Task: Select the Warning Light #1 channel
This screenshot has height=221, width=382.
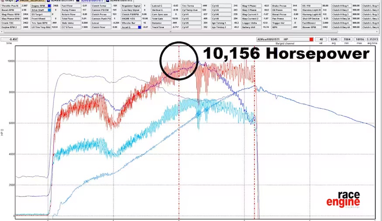Action: point(312,10)
